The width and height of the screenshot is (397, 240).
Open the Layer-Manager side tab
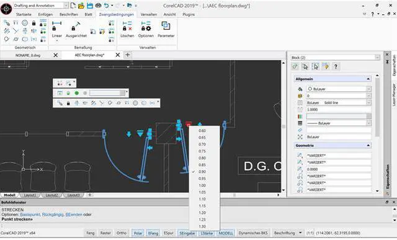[395, 94]
